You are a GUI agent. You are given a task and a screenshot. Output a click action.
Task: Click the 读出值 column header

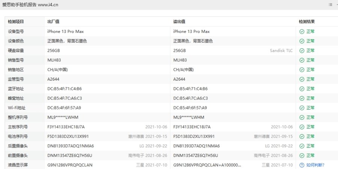coord(179,22)
